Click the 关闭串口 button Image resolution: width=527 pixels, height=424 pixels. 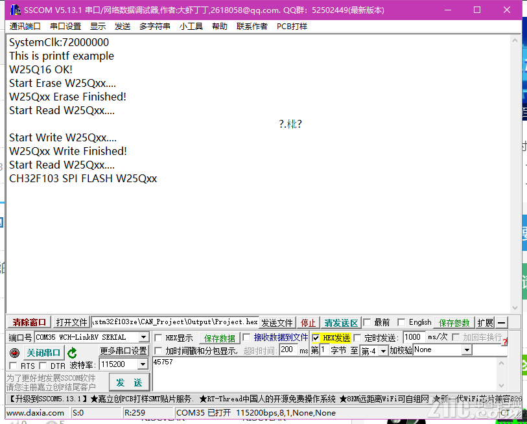pyautogui.click(x=43, y=353)
